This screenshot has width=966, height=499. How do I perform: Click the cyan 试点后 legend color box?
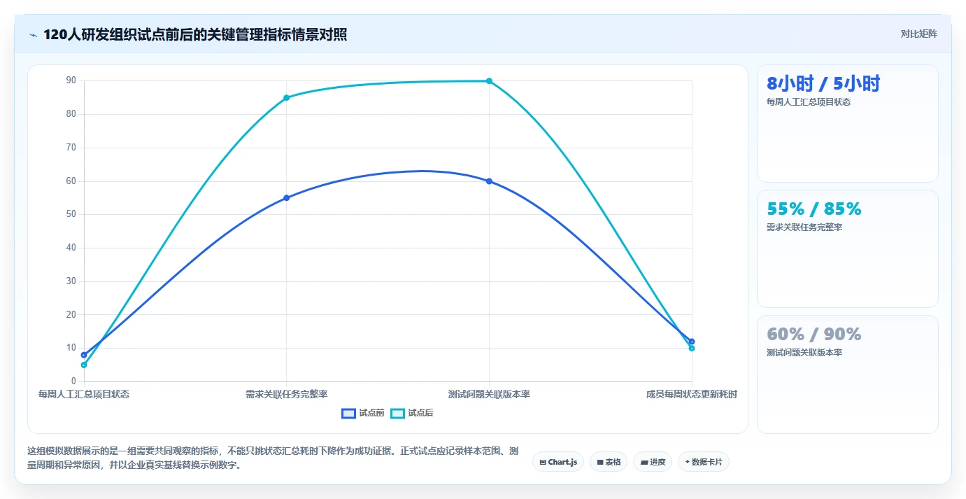pos(397,413)
